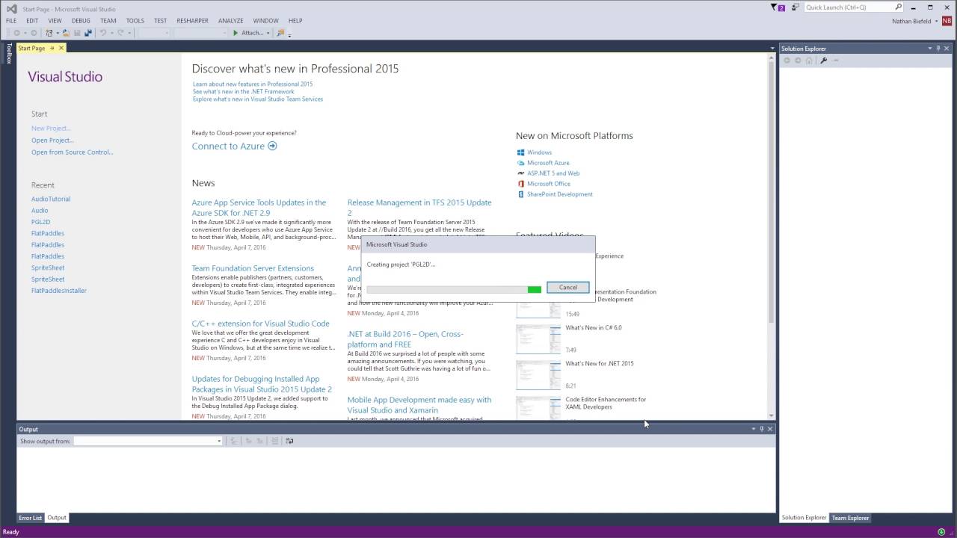Click the Save toolbar icon
The height and width of the screenshot is (538, 957).
pos(77,33)
